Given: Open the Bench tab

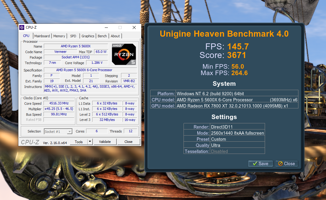Looking at the screenshot, I should click(102, 36).
